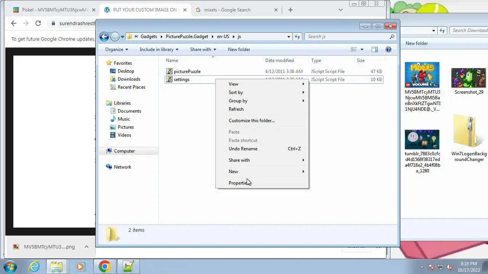Expand the view options dropdown arrow
The height and width of the screenshot is (274, 488).
(x=362, y=49)
